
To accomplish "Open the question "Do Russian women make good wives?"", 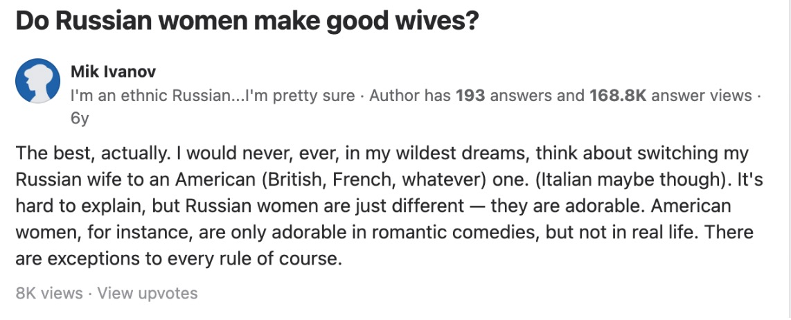I will pos(247,21).
